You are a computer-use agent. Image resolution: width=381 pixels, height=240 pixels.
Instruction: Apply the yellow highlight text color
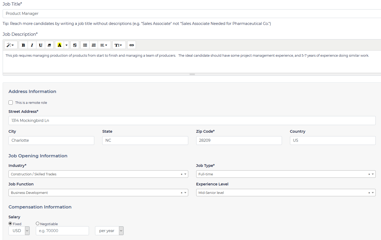59,45
